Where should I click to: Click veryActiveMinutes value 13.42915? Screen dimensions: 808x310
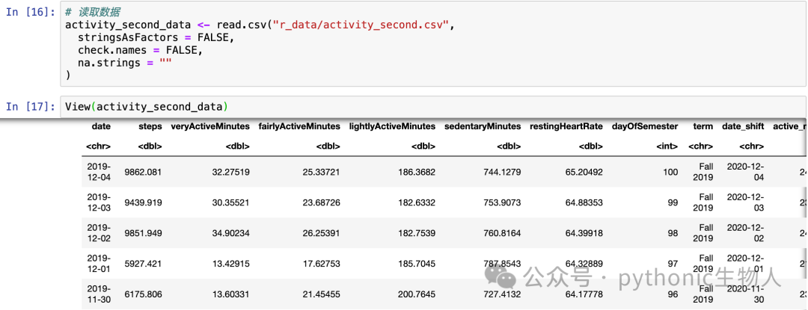(231, 264)
